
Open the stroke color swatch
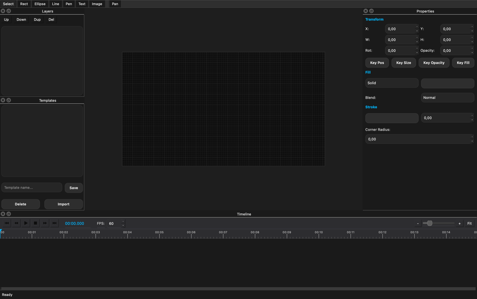tap(392, 118)
